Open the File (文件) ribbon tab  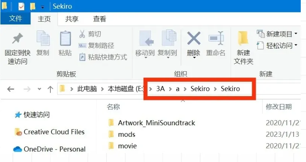coord(15,18)
